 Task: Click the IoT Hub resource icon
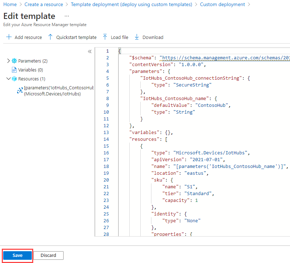pos(20,90)
